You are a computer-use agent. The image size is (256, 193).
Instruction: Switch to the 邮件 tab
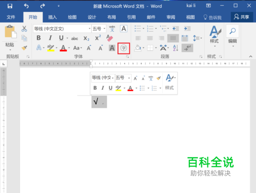tap(151, 17)
